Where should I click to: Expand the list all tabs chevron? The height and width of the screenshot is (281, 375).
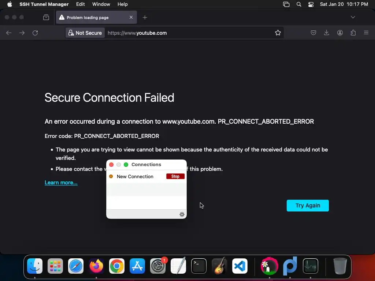[353, 17]
